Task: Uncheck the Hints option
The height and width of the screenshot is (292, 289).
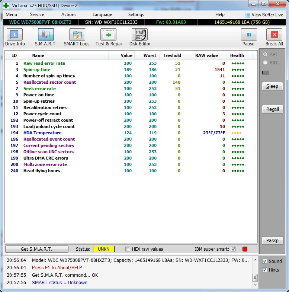Action: [x=264, y=270]
